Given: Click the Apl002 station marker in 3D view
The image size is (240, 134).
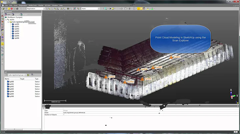Looking at the screenshot, I should coord(171,57).
